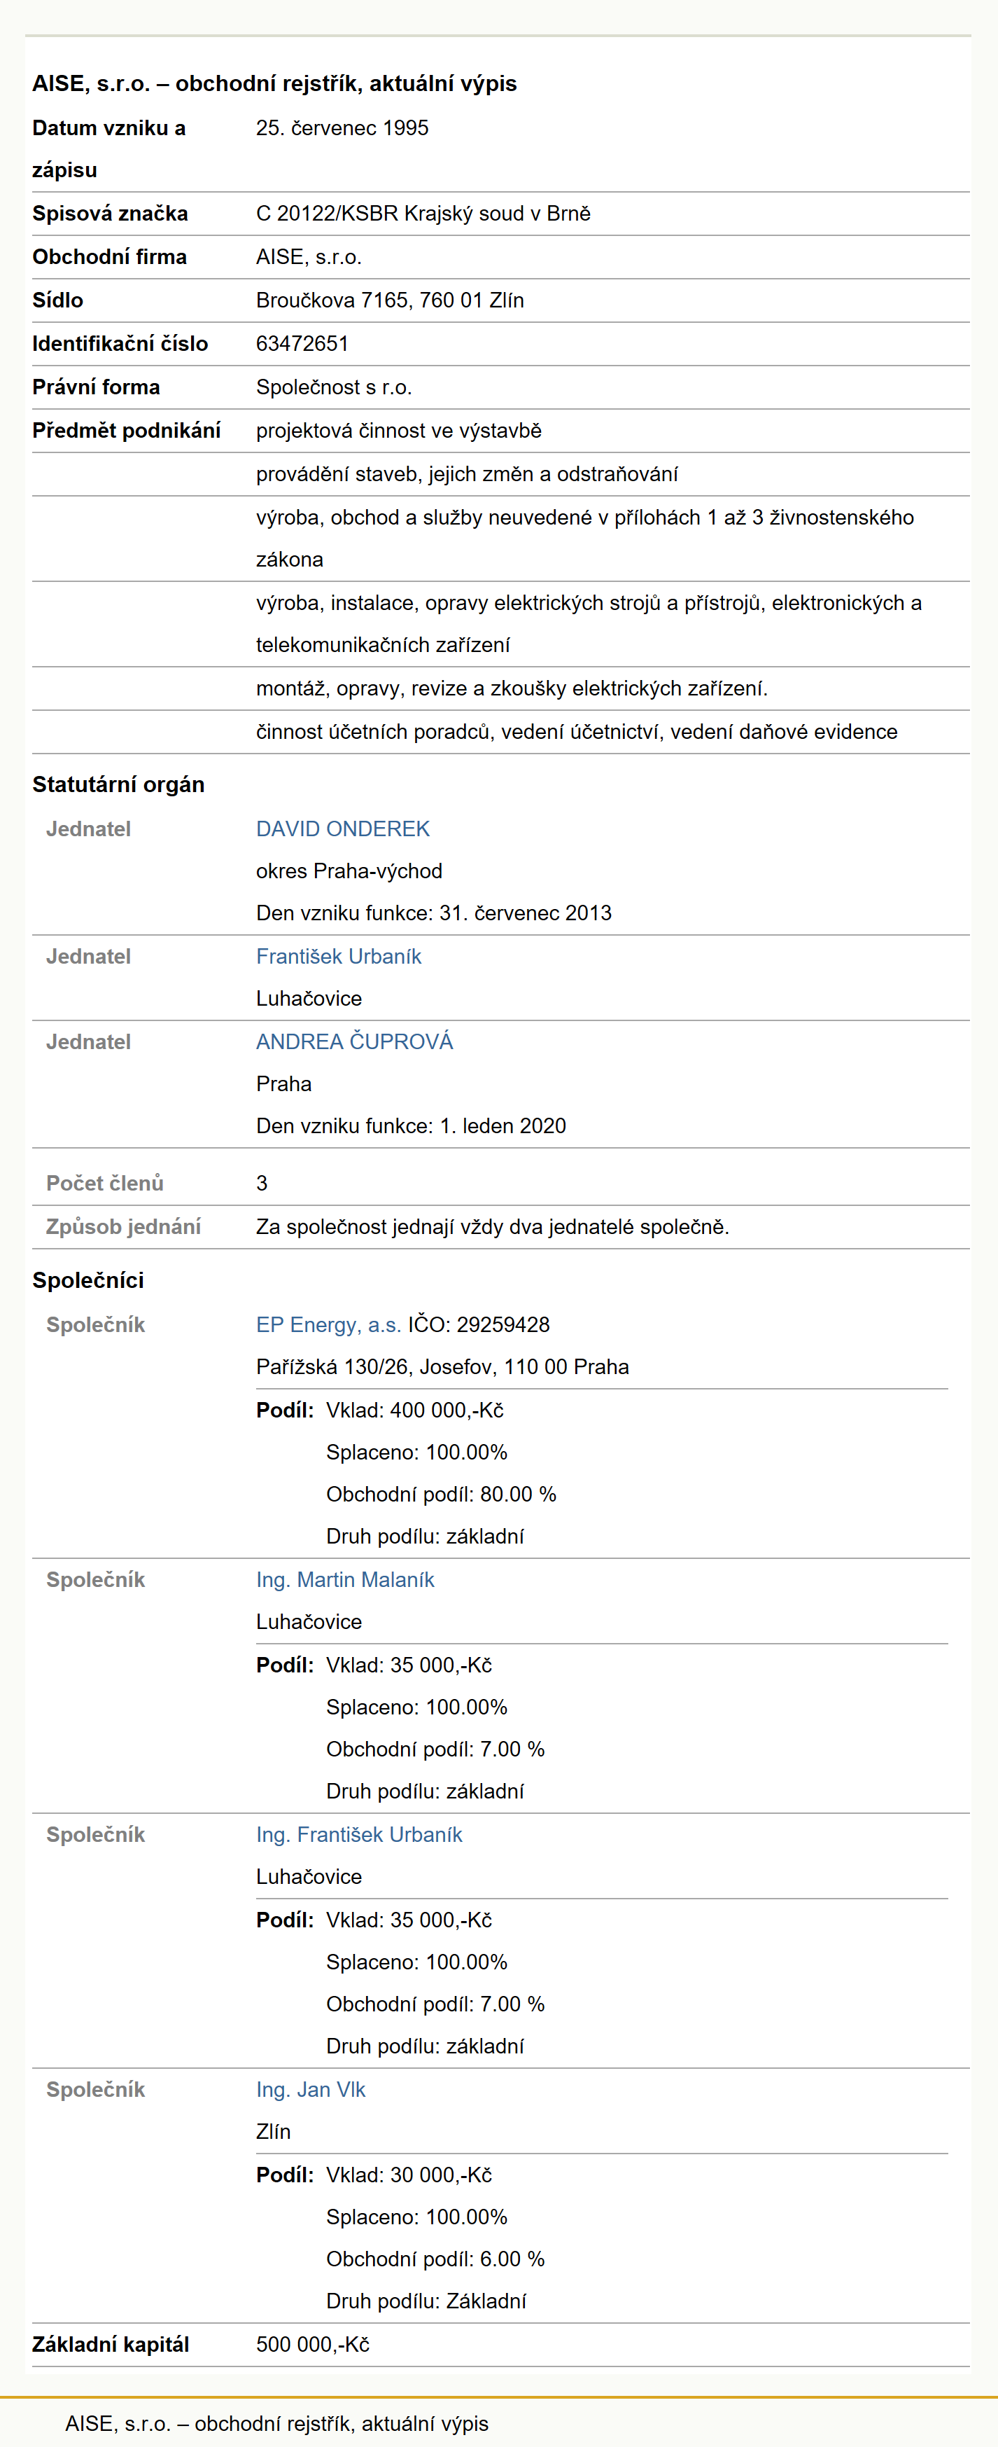Click the Sídlo address Broučkova 7165
Image resolution: width=998 pixels, height=2447 pixels.
click(x=389, y=300)
